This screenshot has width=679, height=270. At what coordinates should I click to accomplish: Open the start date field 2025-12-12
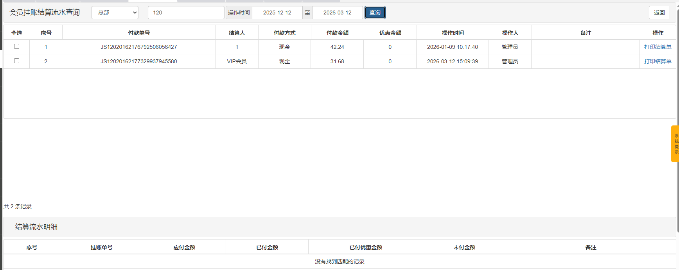[277, 13]
